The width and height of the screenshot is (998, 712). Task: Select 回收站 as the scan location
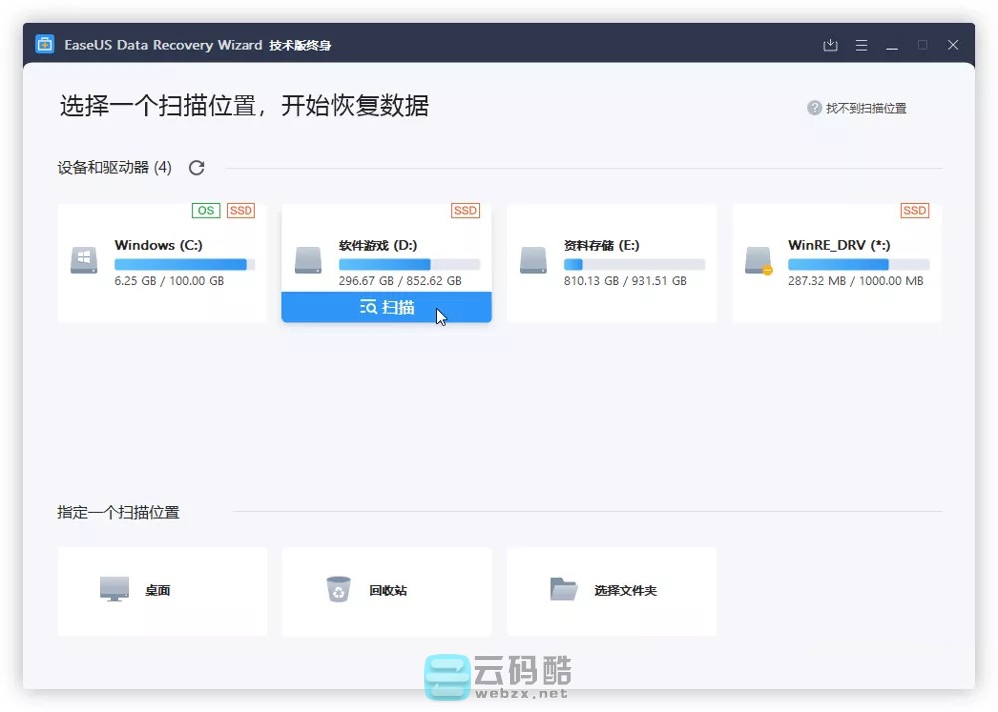(387, 590)
